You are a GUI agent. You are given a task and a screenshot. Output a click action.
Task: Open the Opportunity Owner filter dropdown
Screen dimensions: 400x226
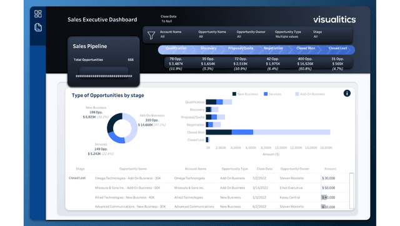click(251, 34)
